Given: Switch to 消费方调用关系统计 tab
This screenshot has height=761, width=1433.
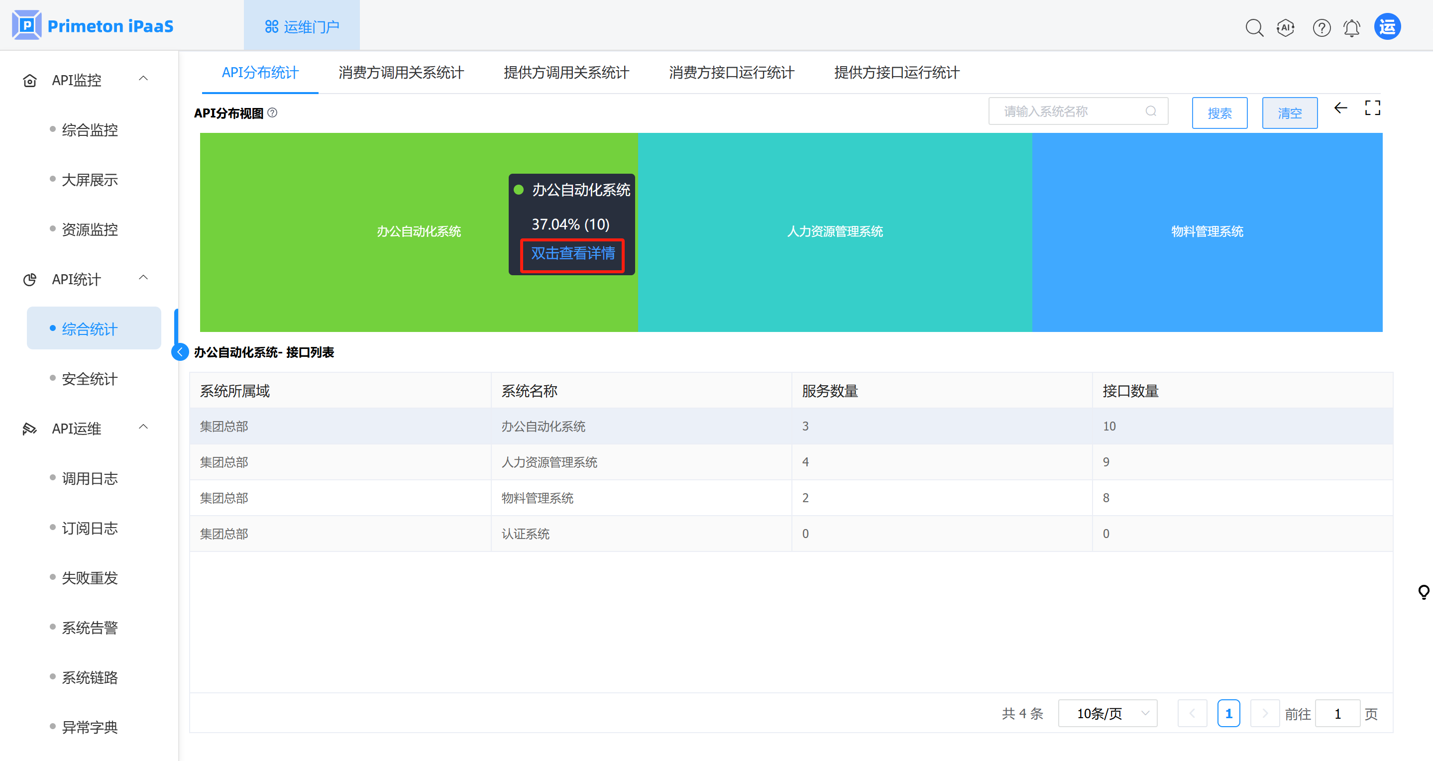Looking at the screenshot, I should [401, 72].
